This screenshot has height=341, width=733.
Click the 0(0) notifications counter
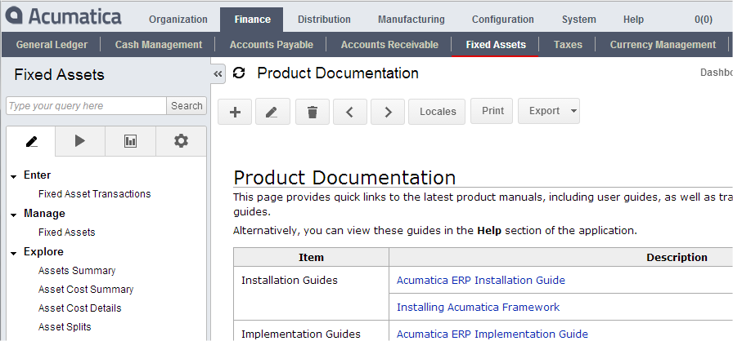(x=703, y=20)
